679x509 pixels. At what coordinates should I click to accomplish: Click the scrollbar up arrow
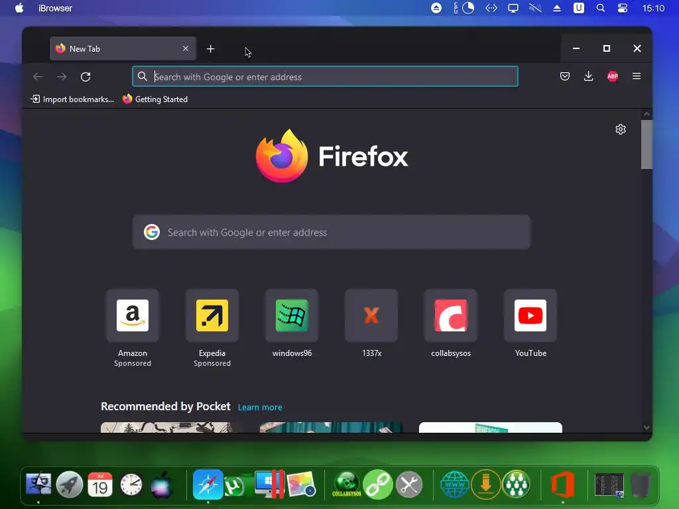click(x=647, y=114)
